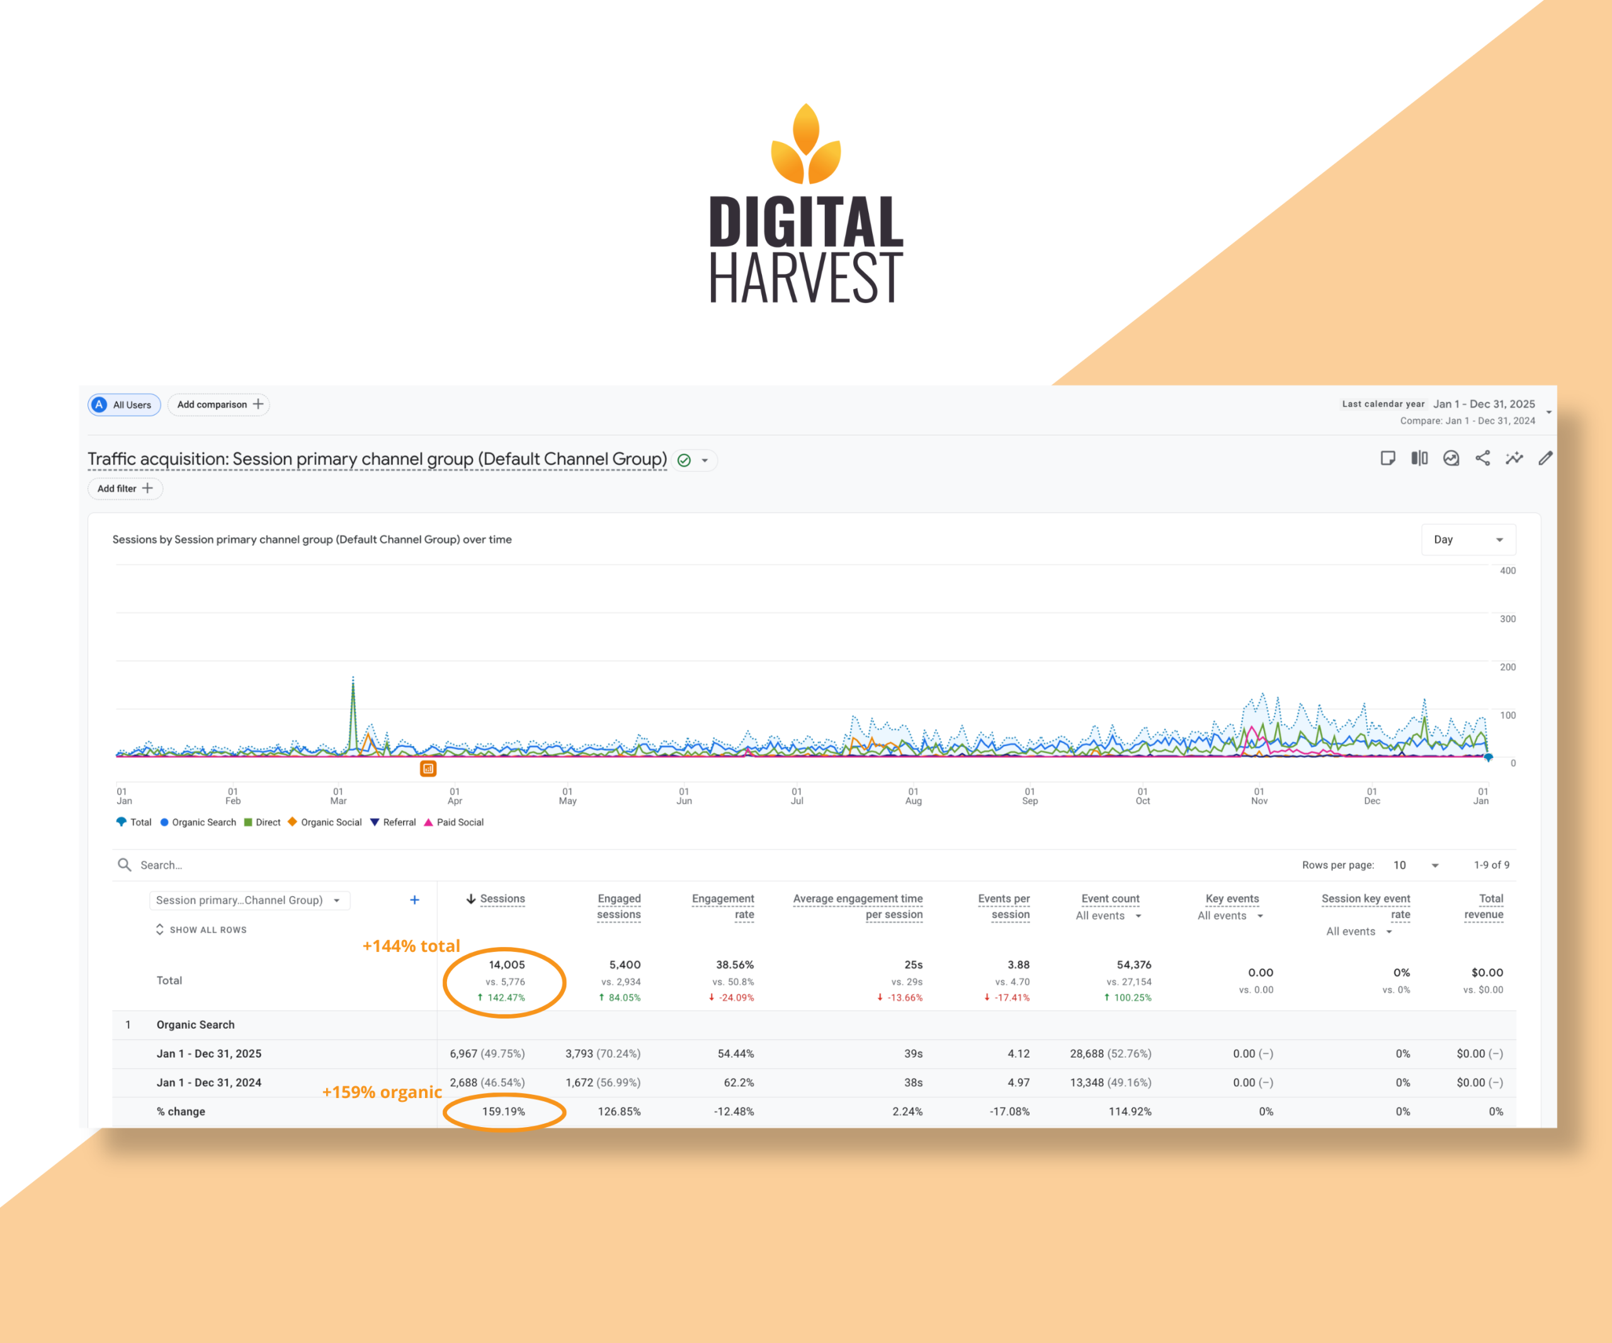
Task: Expand the Session primary Channel Group dropdown
Action: point(249,900)
